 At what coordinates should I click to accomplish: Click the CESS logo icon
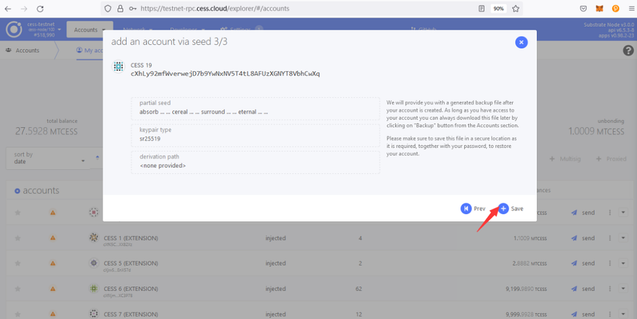pyautogui.click(x=14, y=30)
